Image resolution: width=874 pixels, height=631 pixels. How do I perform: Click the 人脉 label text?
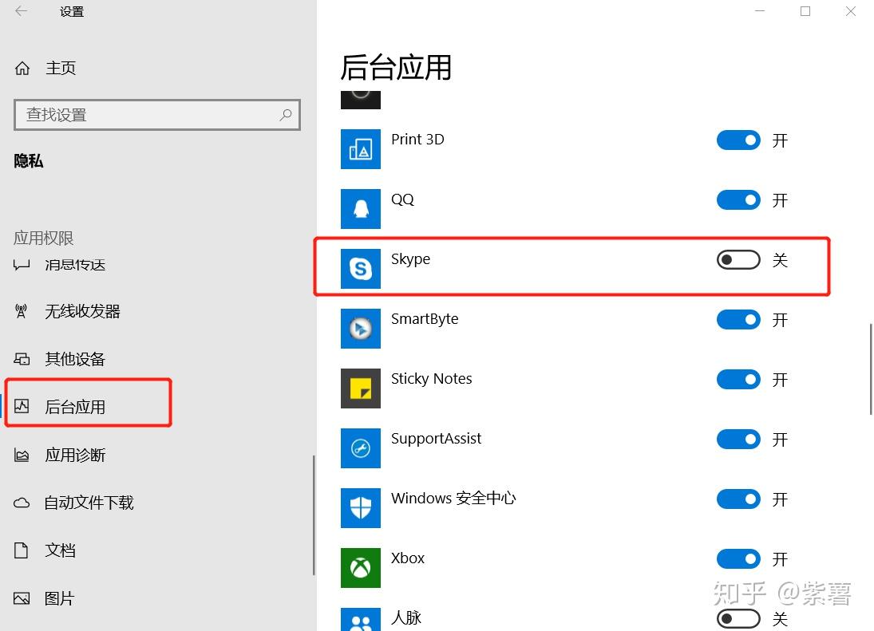click(x=406, y=617)
